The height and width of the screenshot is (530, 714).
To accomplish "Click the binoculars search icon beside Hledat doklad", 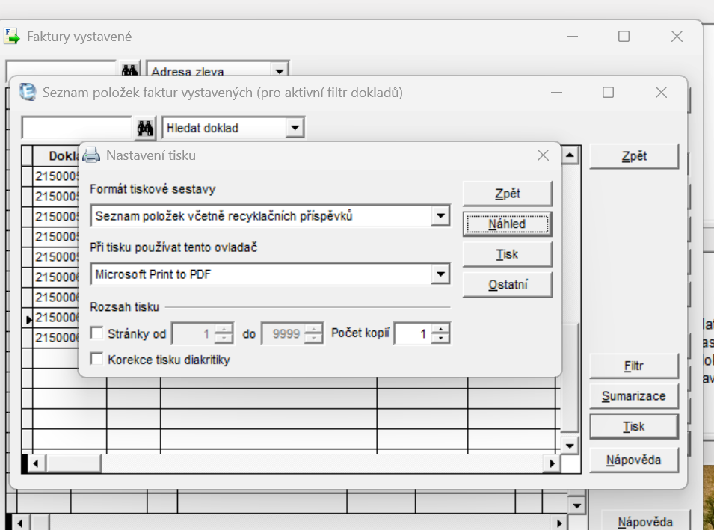I will pos(145,128).
